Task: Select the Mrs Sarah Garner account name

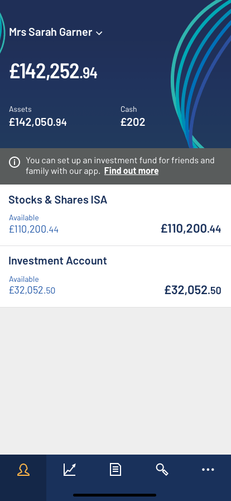Action: pyautogui.click(x=51, y=32)
